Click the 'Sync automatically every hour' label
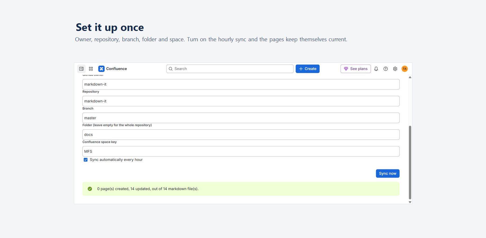The width and height of the screenshot is (486, 238). pos(116,160)
